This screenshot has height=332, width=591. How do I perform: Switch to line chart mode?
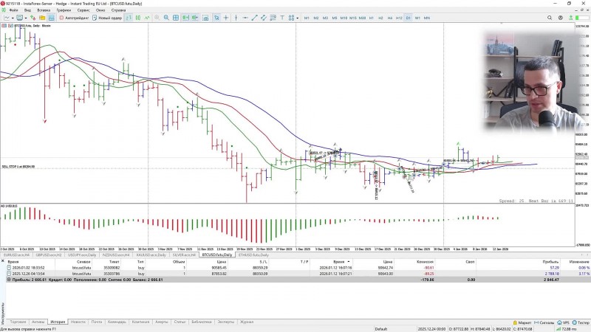(147, 18)
